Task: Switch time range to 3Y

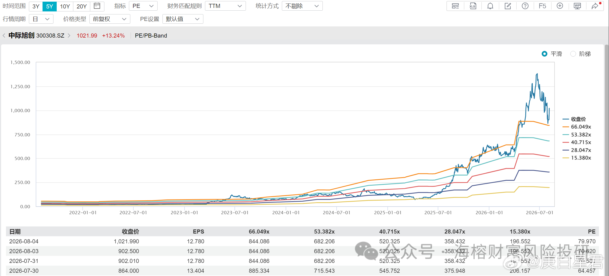Action: point(36,6)
